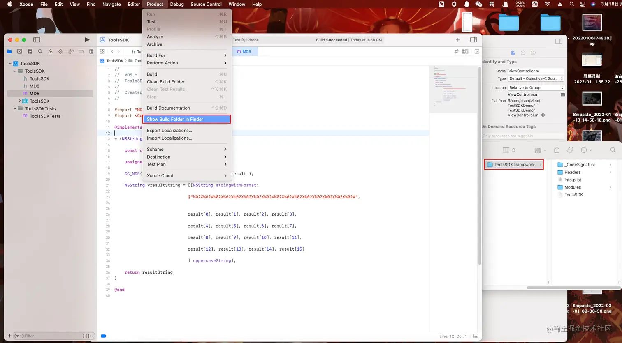The width and height of the screenshot is (622, 343).
Task: Expand the ToolsSDK documentation catalog
Action: coord(20,101)
